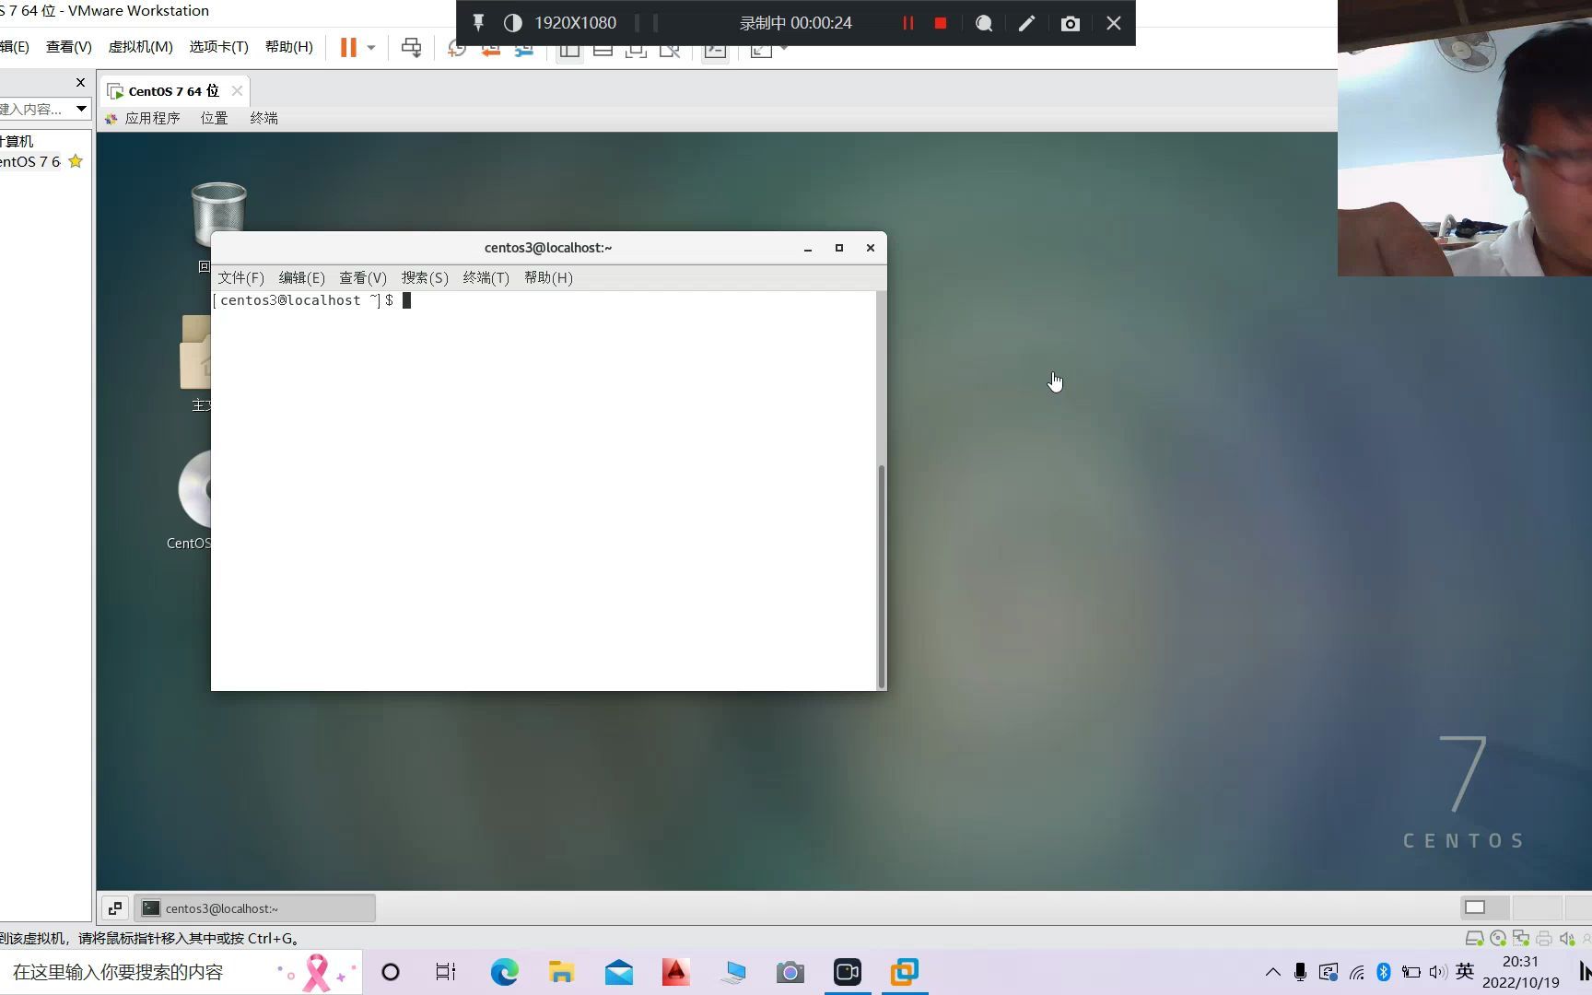Select the centos3@localhost taskbar button
Viewport: 1592px width, 995px height.
pyautogui.click(x=255, y=908)
